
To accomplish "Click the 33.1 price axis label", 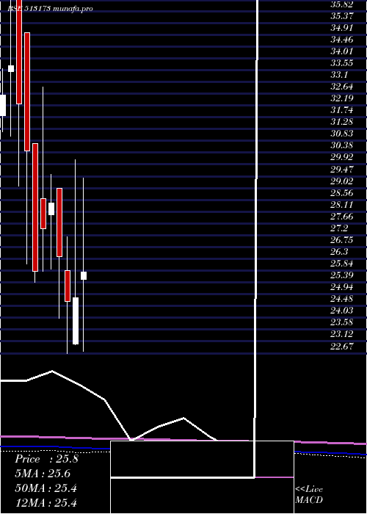I will pyautogui.click(x=339, y=75).
